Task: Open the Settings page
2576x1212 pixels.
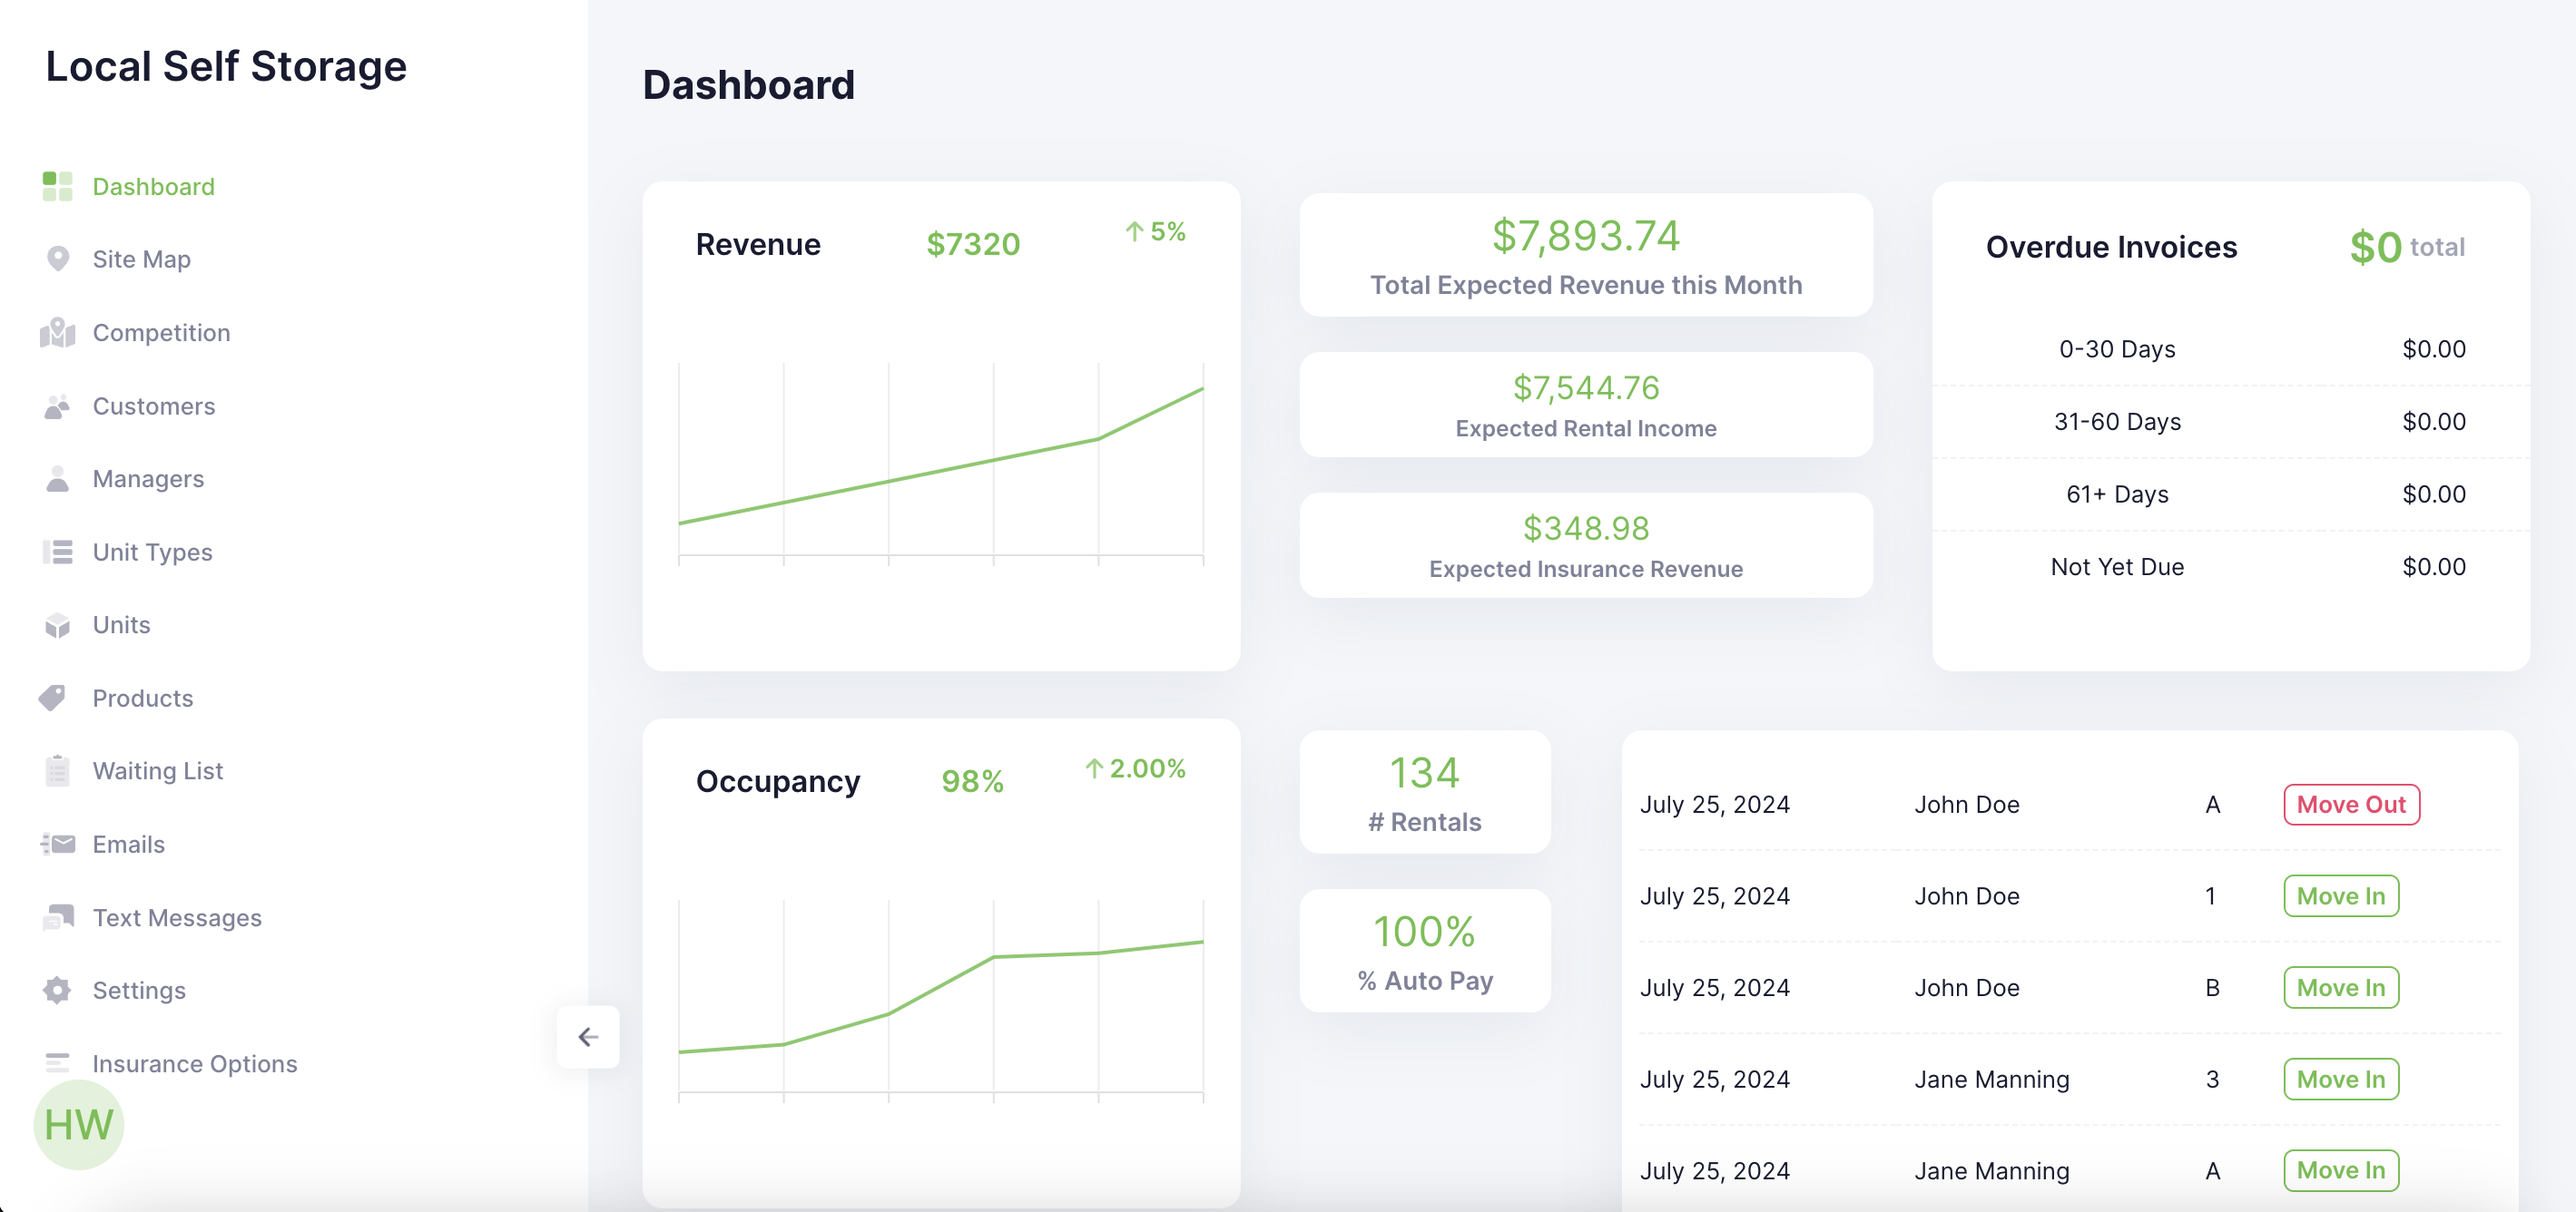Action: 139,990
